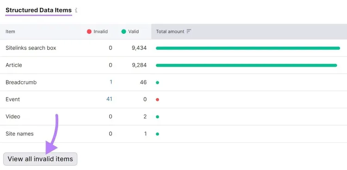
Task: Click the Article row invalid count 0
Action: (111, 65)
